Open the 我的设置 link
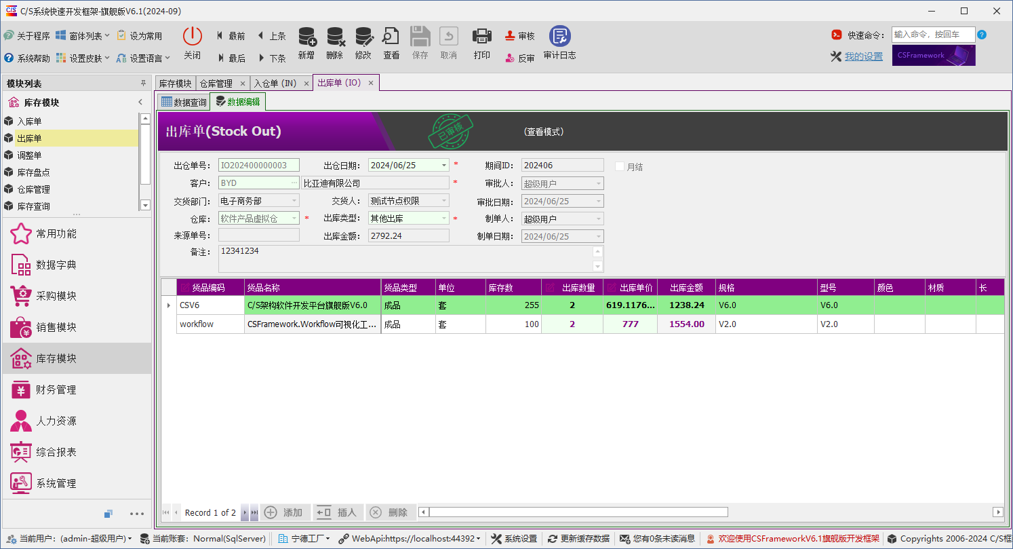Viewport: 1013px width, 549px height. (x=863, y=56)
